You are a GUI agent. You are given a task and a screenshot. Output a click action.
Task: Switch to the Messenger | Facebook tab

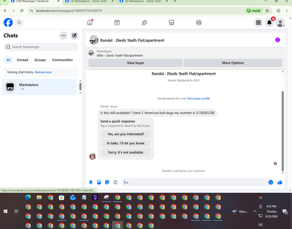coord(35,2)
